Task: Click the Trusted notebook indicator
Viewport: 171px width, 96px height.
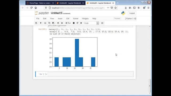Action: [x=117, y=19]
